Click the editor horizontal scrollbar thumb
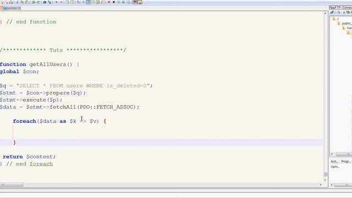This screenshot has height=198, width=352. [12, 185]
